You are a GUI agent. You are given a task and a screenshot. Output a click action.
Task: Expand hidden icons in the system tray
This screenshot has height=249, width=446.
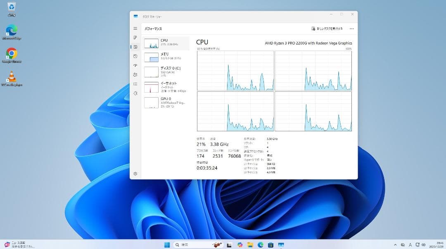click(x=396, y=244)
